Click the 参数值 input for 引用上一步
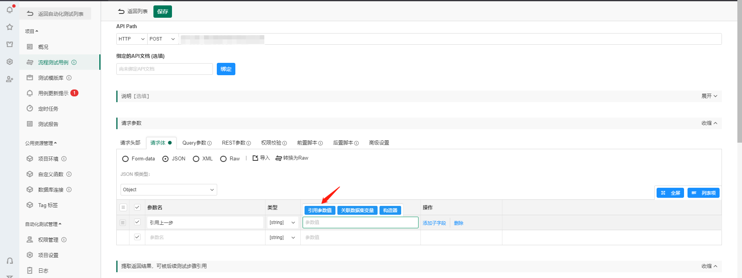This screenshot has height=278, width=742. coord(360,222)
